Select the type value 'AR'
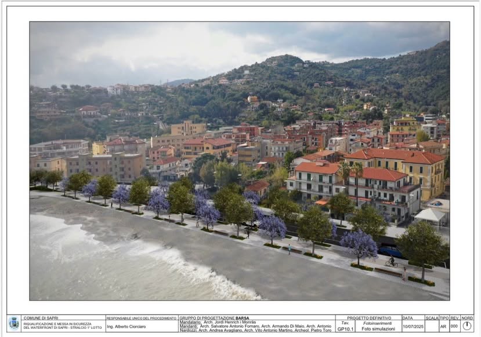This screenshot has height=337, width=481. pos(443,327)
